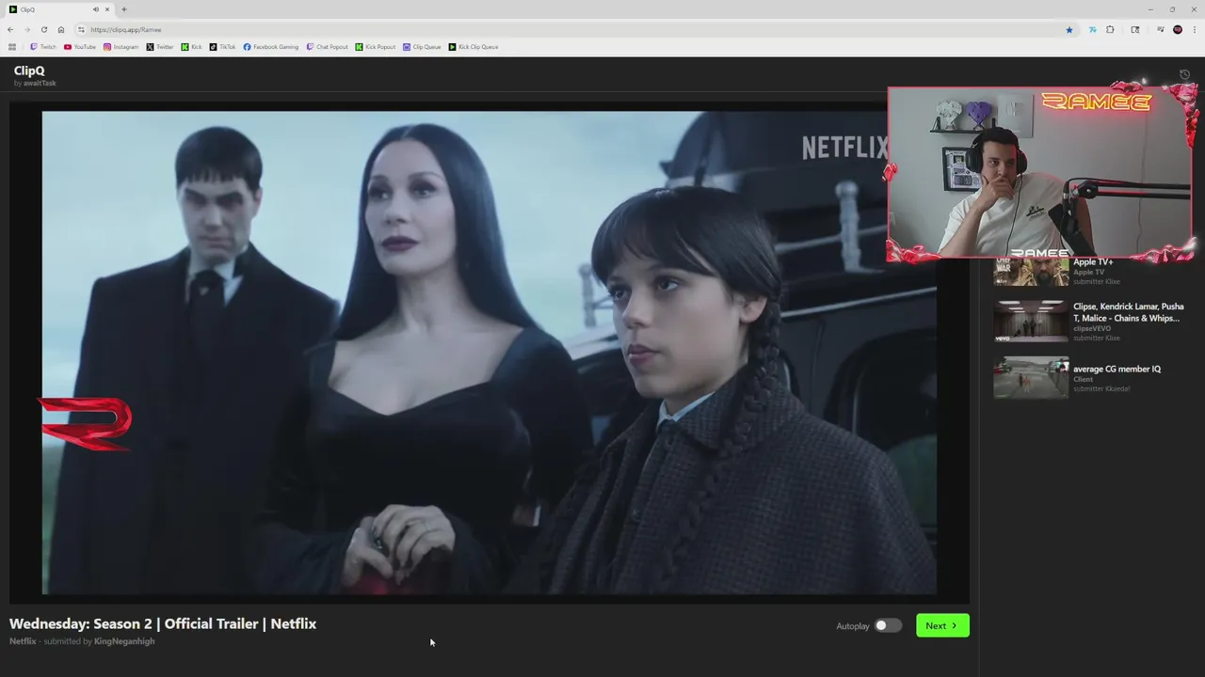The width and height of the screenshot is (1205, 677).
Task: Open the side panel search icon
Action: [1135, 29]
